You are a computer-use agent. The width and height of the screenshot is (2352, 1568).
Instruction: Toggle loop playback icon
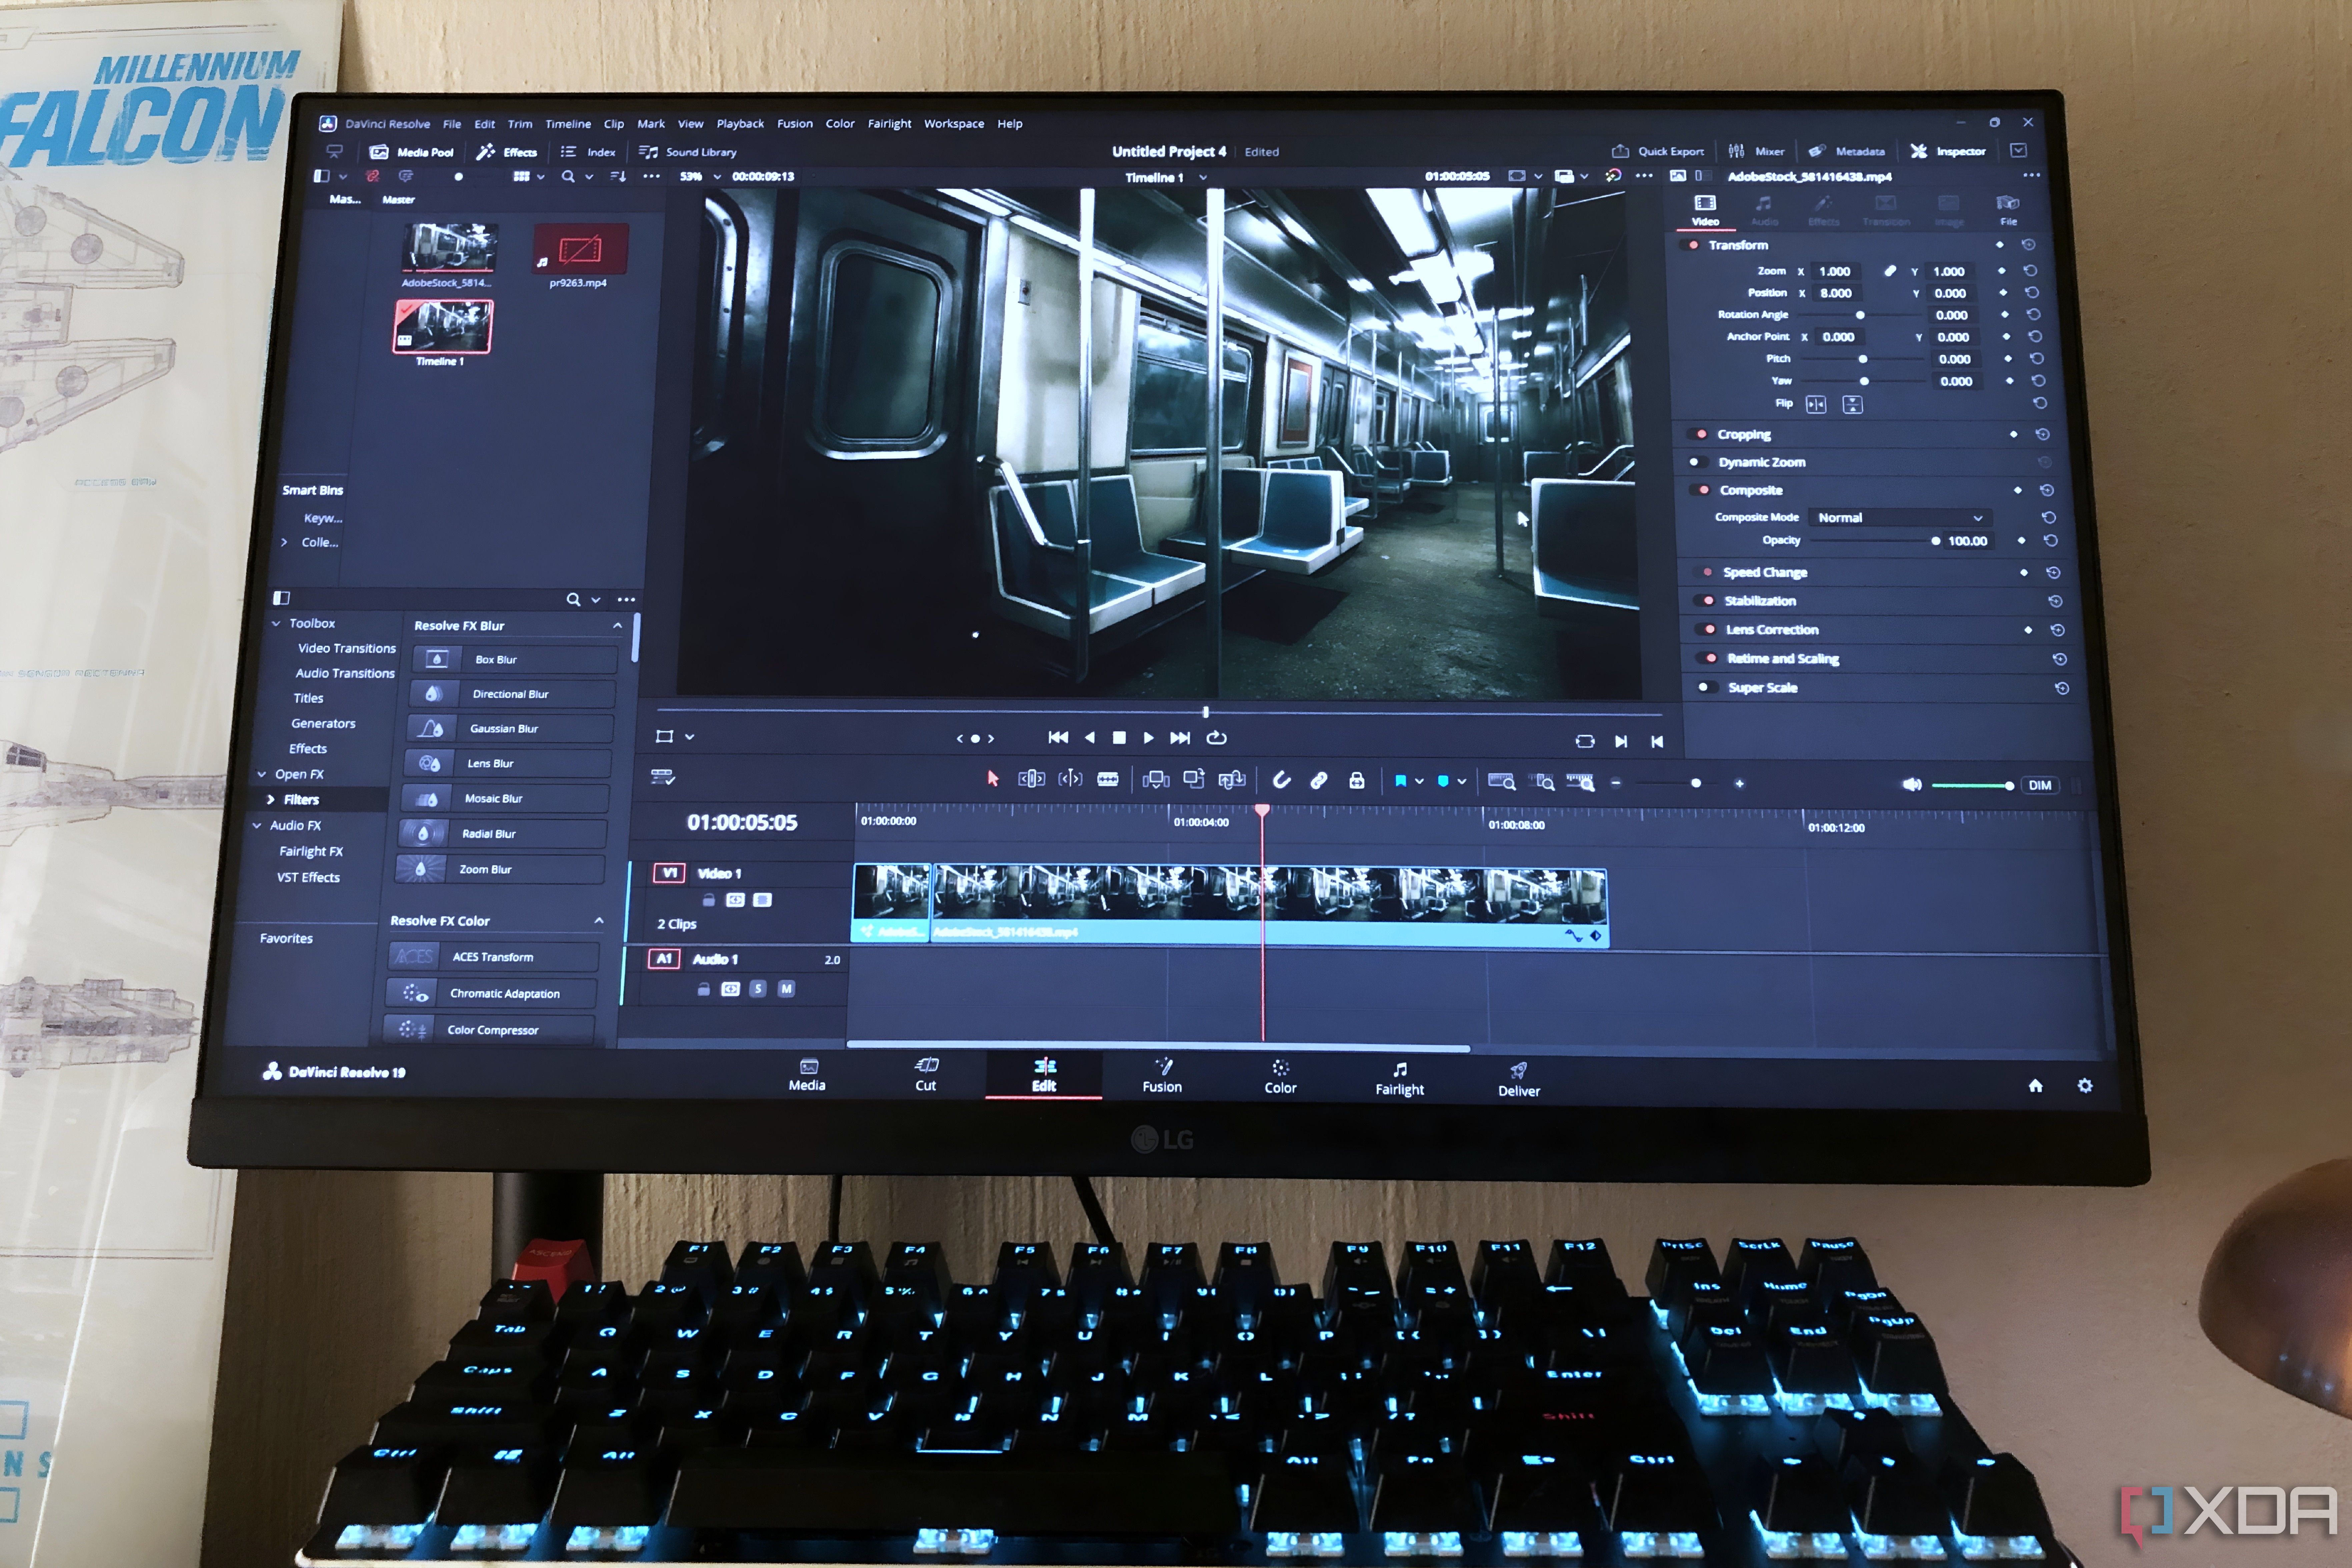(x=1217, y=738)
